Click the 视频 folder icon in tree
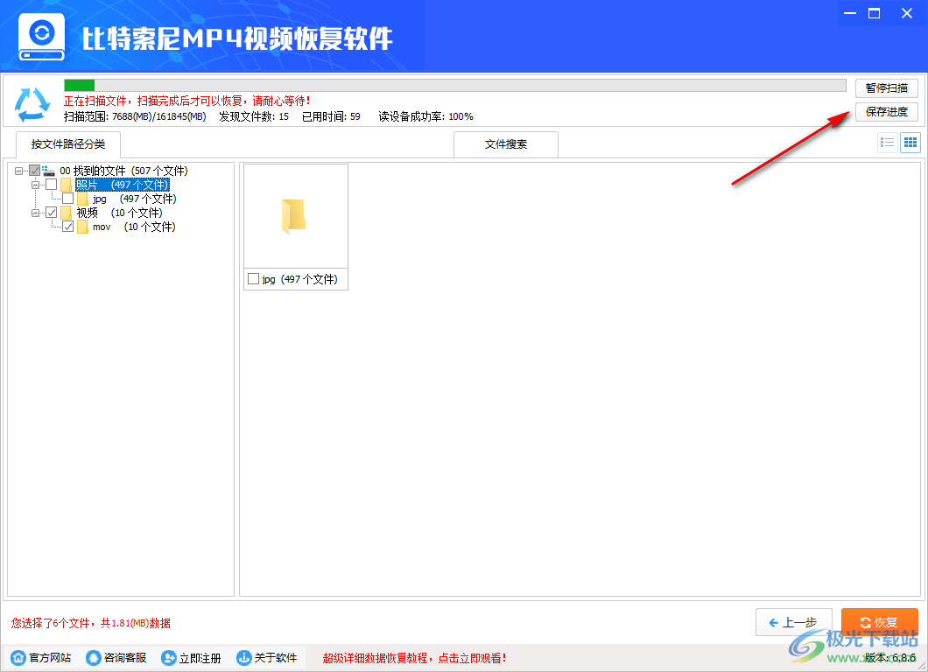The height and width of the screenshot is (672, 928). (x=66, y=213)
